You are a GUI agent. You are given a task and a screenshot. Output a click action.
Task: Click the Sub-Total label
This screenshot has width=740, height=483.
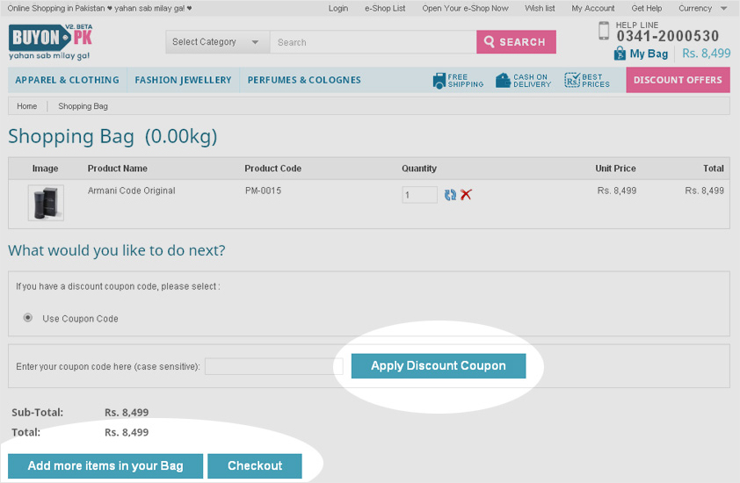(x=37, y=412)
